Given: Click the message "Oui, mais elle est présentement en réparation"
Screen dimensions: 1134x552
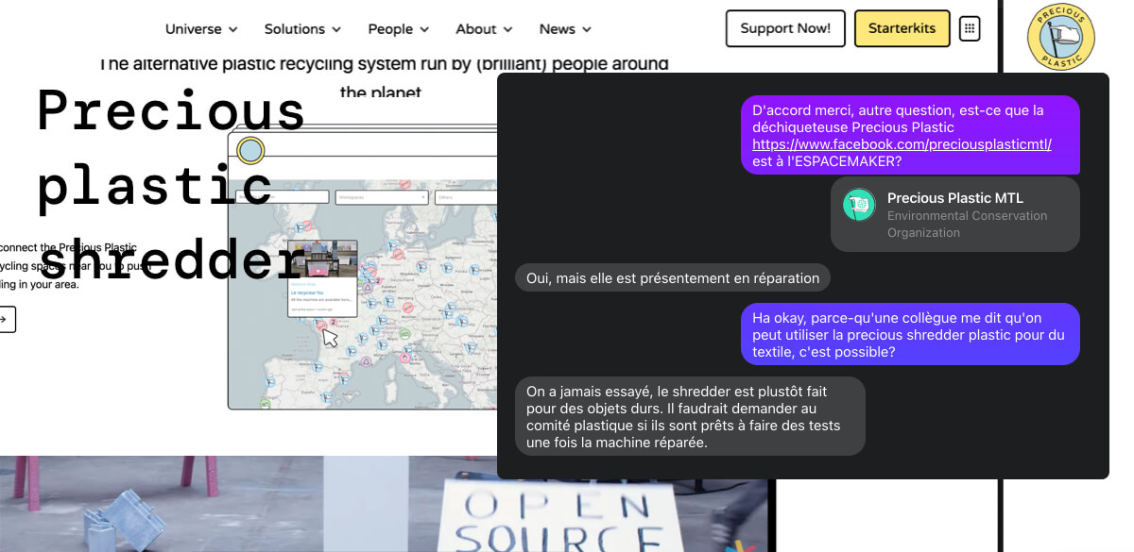Looking at the screenshot, I should 673,277.
